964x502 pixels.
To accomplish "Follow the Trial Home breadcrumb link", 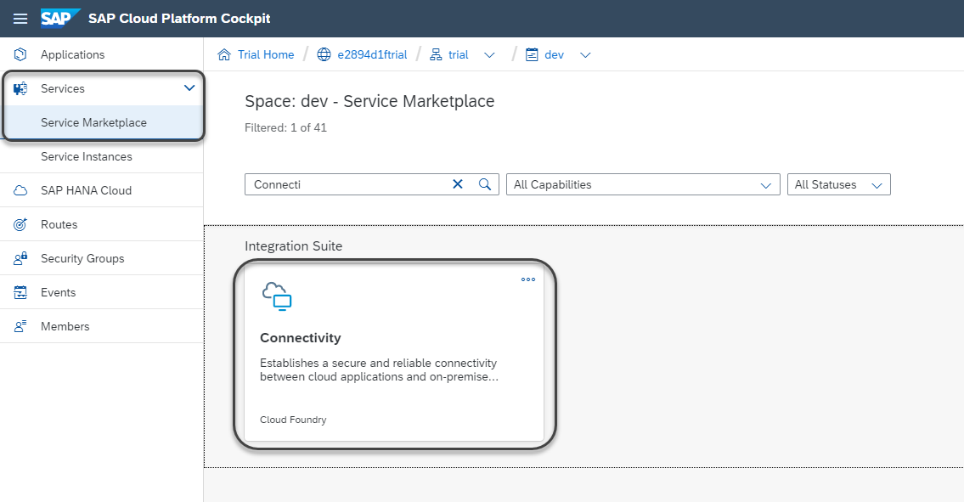I will [x=266, y=54].
